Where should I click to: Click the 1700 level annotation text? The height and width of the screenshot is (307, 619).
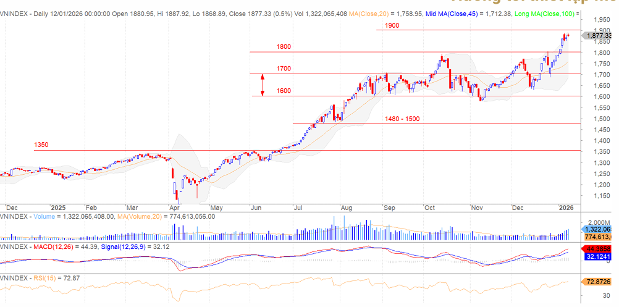click(284, 69)
